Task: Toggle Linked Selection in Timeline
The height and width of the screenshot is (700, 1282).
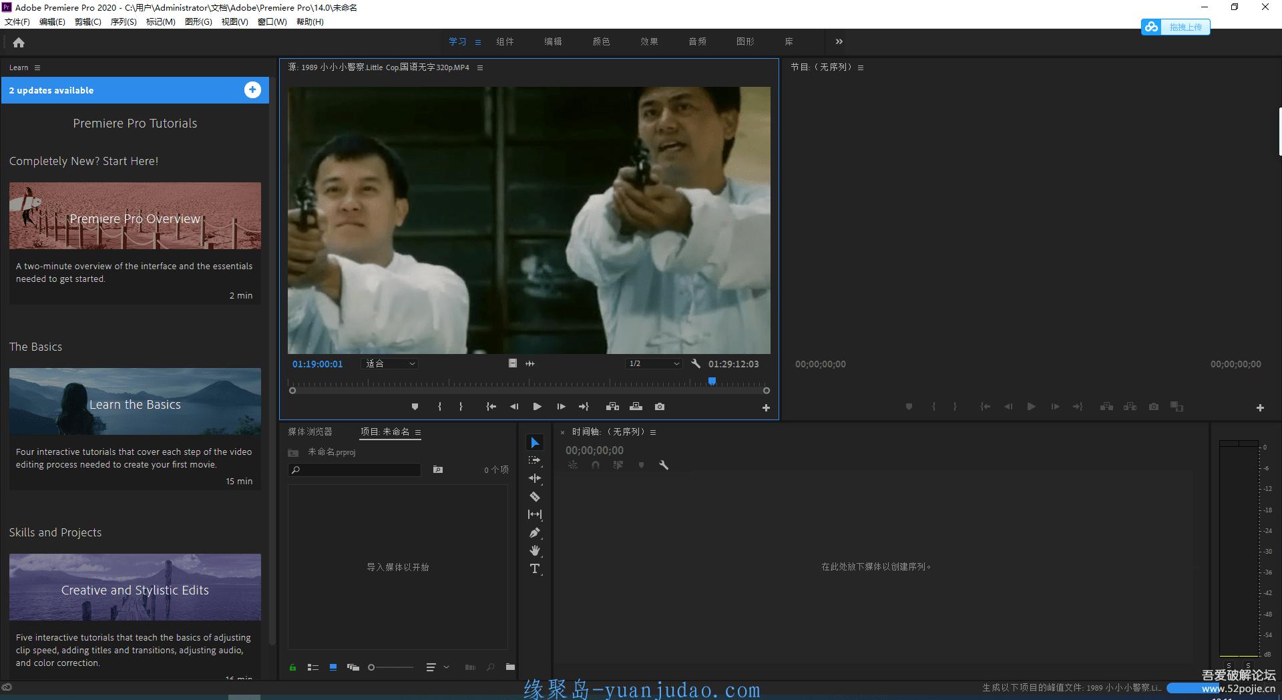Action: 618,465
